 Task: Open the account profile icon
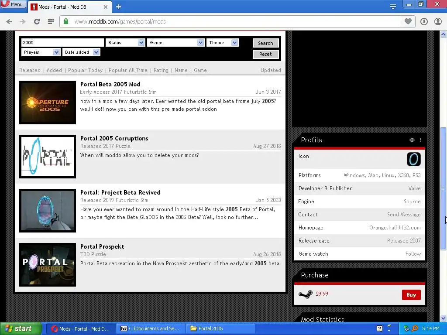point(438,22)
